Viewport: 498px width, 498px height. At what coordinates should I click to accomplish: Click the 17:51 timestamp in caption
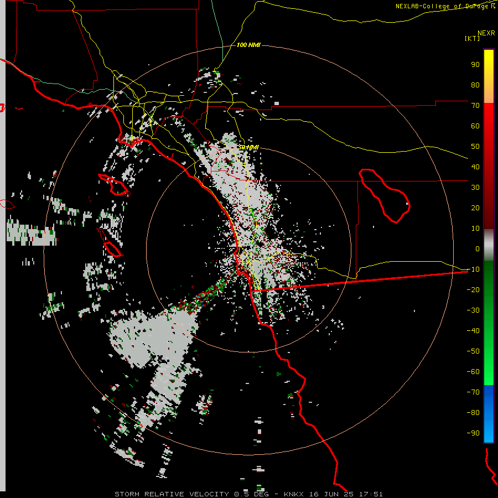371,494
